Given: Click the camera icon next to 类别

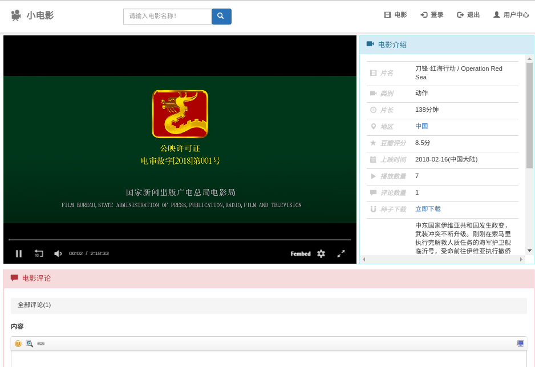Looking at the screenshot, I should (373, 93).
